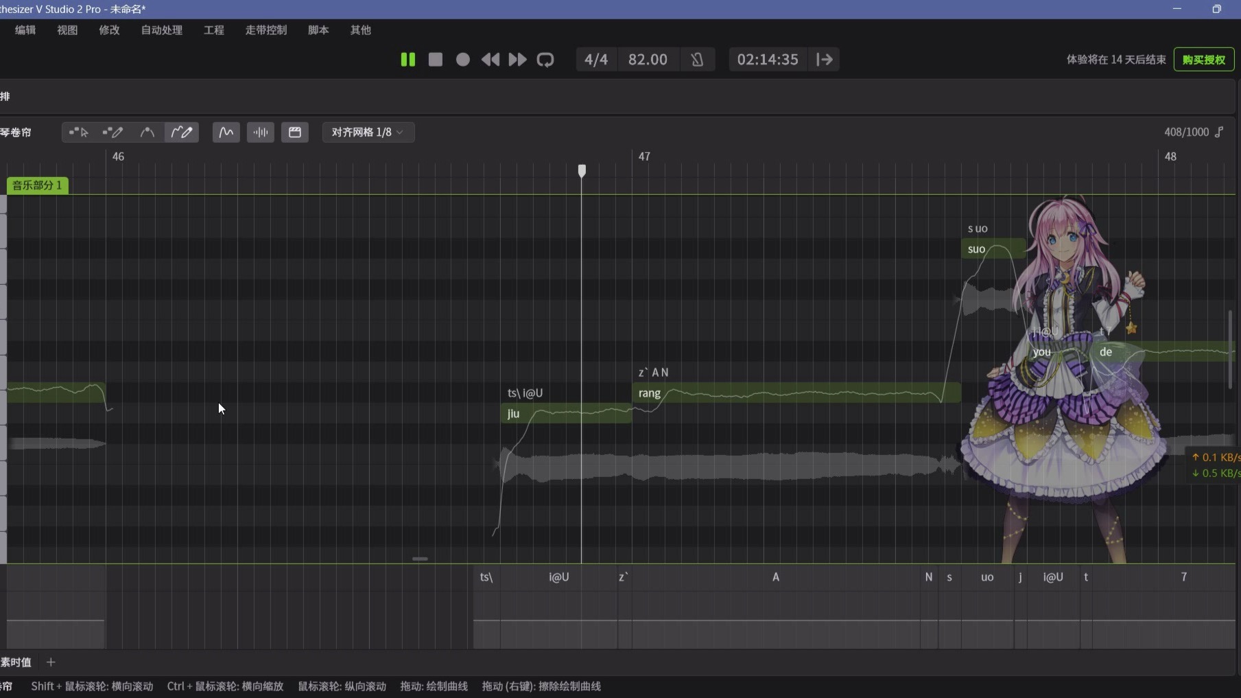The width and height of the screenshot is (1241, 698).
Task: Select the pitch curve drawing pen tool
Action: pos(182,132)
